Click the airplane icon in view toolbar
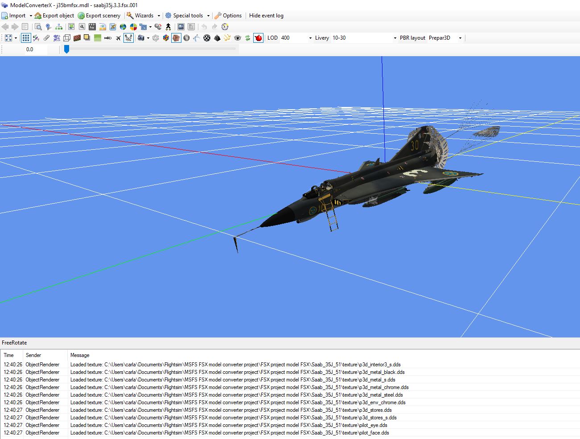Viewport: 580px width, 439px height. click(x=118, y=38)
